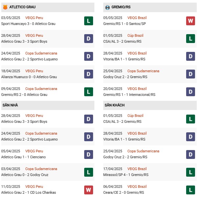
Task: Select the Atletico Grau 1 - 1 Cienciano result
Action: (x=24, y=157)
